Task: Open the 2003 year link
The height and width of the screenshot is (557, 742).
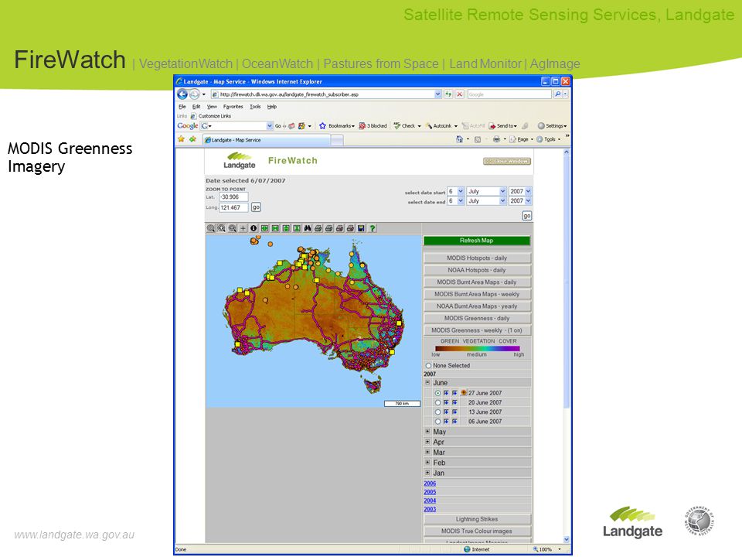Action: 430,509
